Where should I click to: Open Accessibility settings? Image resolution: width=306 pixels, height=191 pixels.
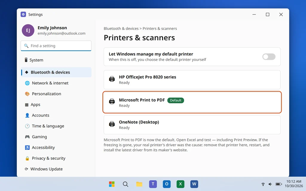(x=56, y=147)
